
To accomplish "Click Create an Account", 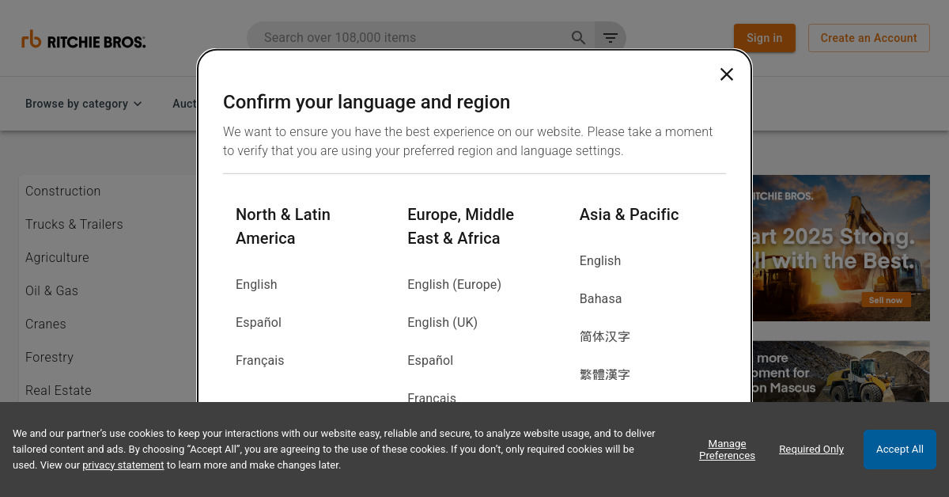I will 868,37.
